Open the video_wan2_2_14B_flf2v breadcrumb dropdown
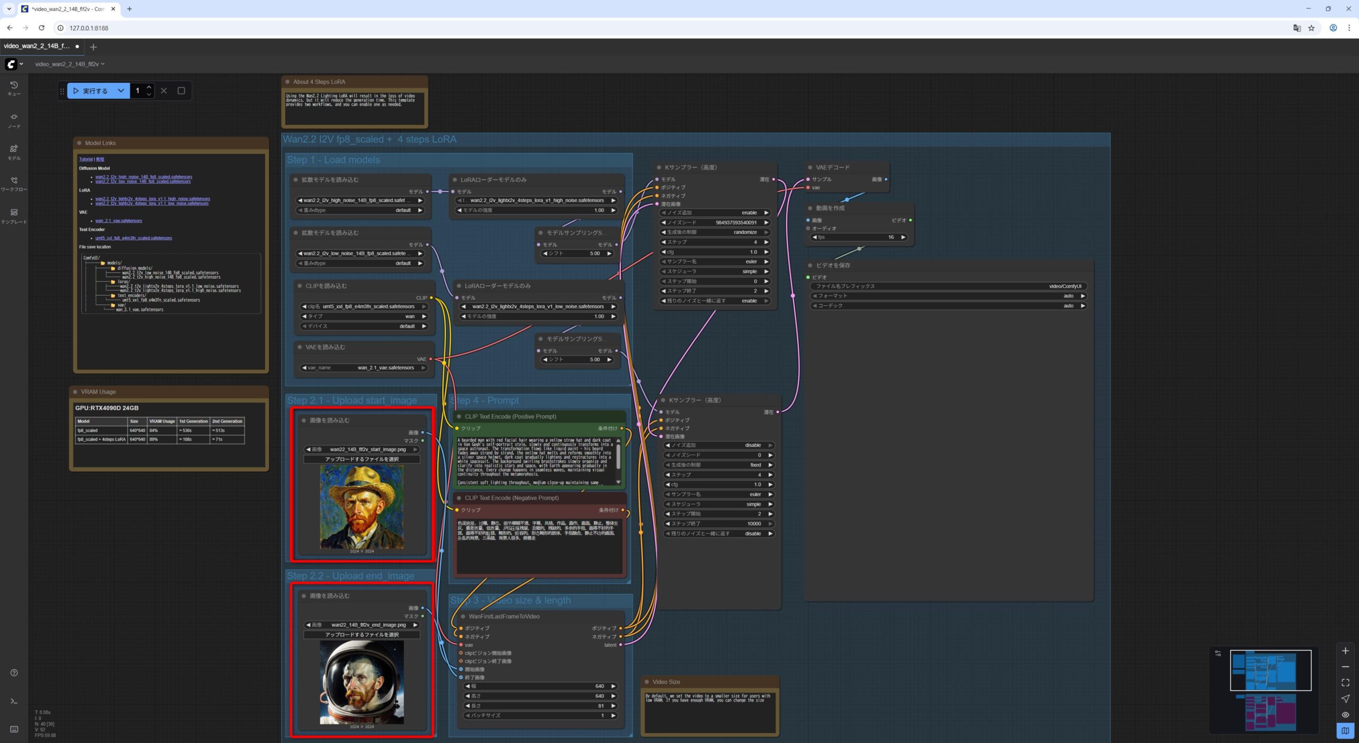 (70, 64)
